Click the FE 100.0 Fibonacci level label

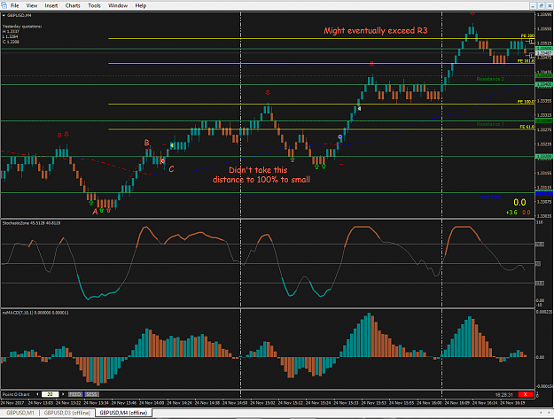tap(526, 102)
